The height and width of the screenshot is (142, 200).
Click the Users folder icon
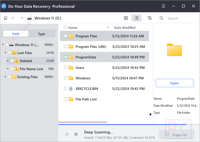point(71,67)
